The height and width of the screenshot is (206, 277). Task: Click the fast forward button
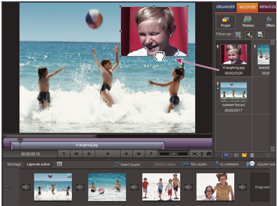tap(139, 154)
